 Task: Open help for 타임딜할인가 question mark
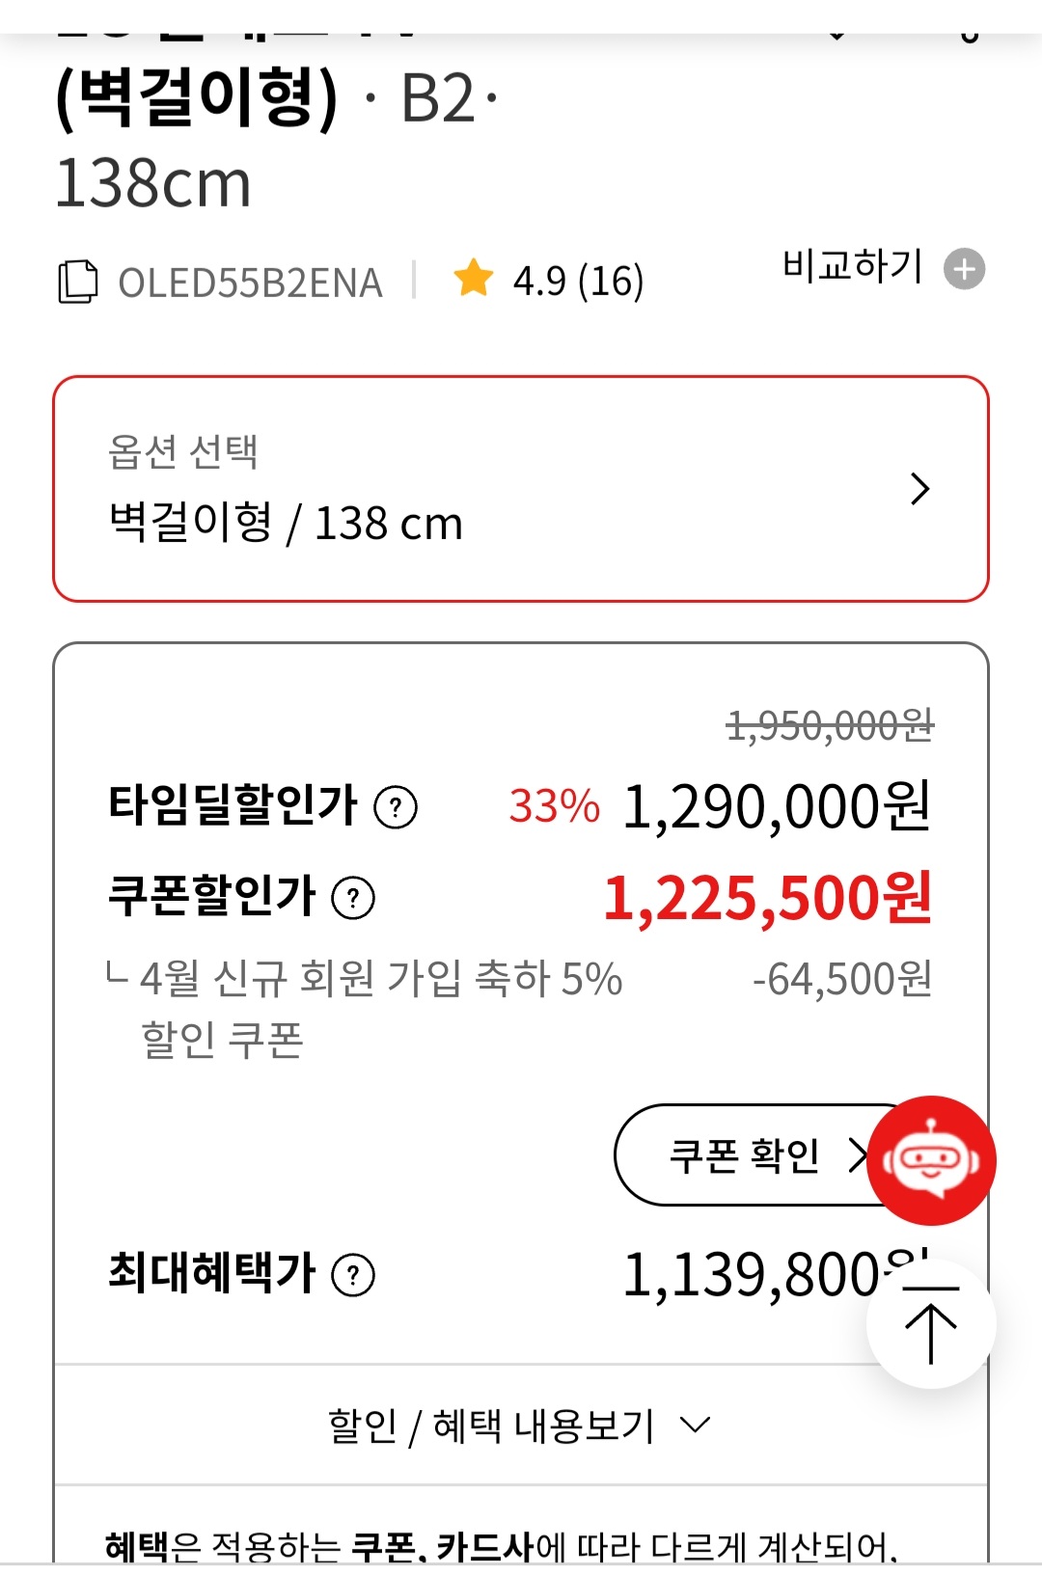click(x=396, y=807)
